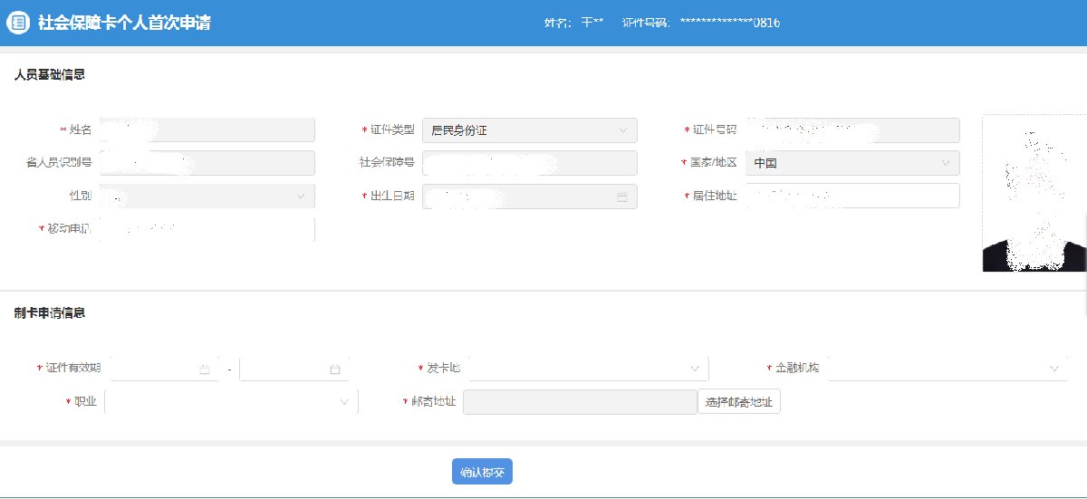Open calendar for certificate validity end date
Screen dimensions: 1087x499
[x=334, y=369]
